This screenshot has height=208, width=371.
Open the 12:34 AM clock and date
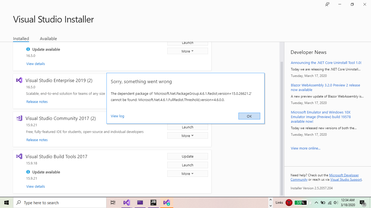348,203
